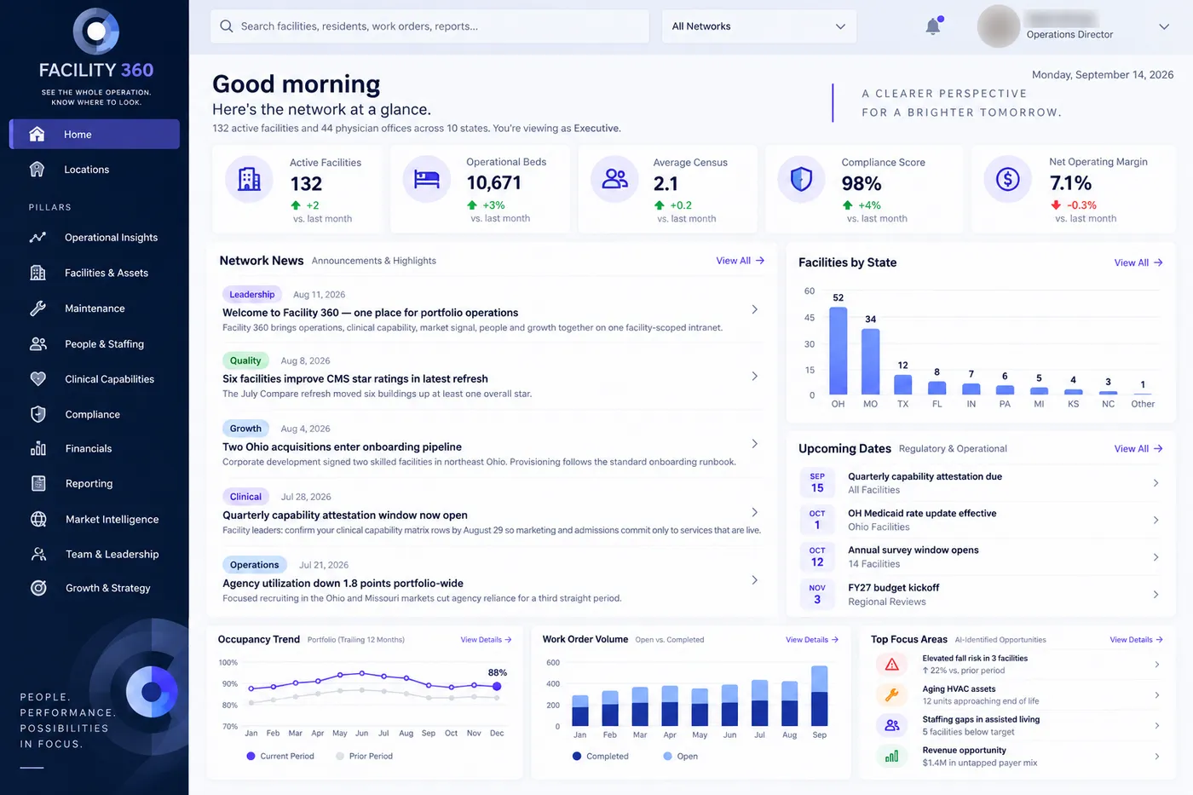Click View Details for Top Focus Areas
1193x795 pixels.
click(1136, 640)
